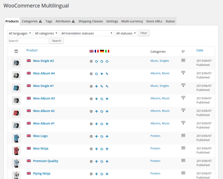Click the German add-translation plus for Woo Album #4
223x179 pixels.
(102, 74)
